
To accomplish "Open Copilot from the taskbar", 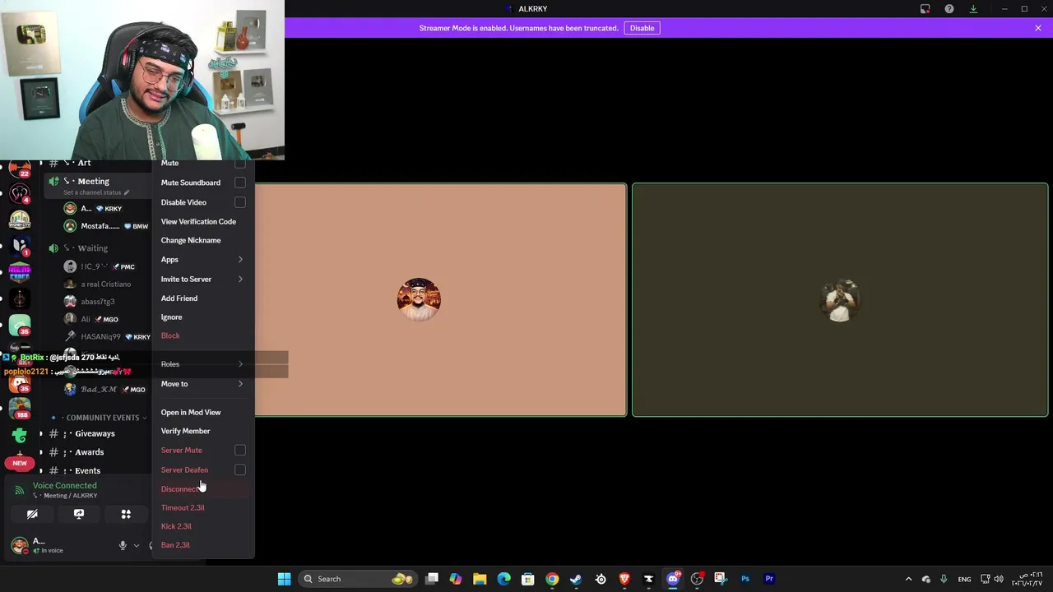I will click(456, 579).
